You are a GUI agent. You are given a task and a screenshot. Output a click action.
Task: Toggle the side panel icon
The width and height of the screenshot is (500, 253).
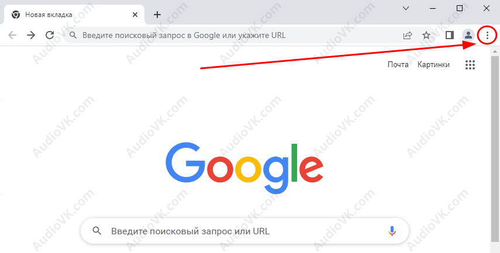(450, 36)
